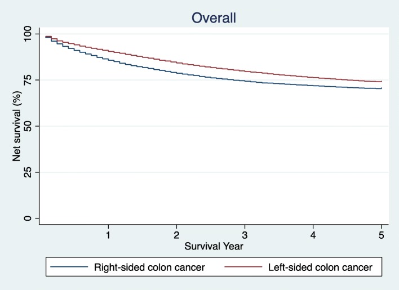Select year 5 on the x-axis
399x290 pixels.
381,234
